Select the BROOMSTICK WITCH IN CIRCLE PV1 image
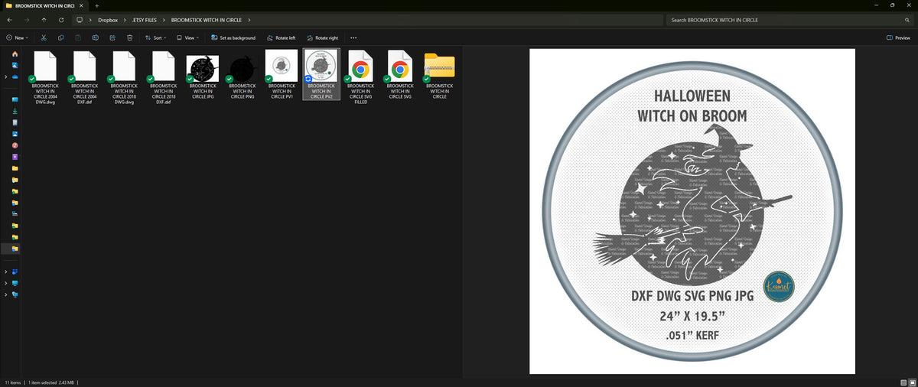This screenshot has height=387, width=918. tap(282, 74)
